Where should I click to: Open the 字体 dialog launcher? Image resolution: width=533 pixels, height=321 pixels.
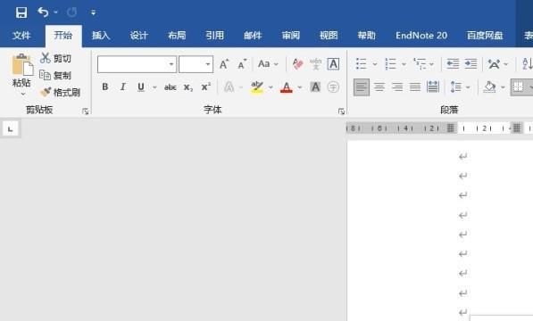[341, 111]
